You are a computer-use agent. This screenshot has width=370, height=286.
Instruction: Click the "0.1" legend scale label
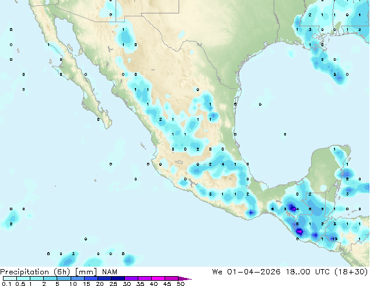coord(6,284)
